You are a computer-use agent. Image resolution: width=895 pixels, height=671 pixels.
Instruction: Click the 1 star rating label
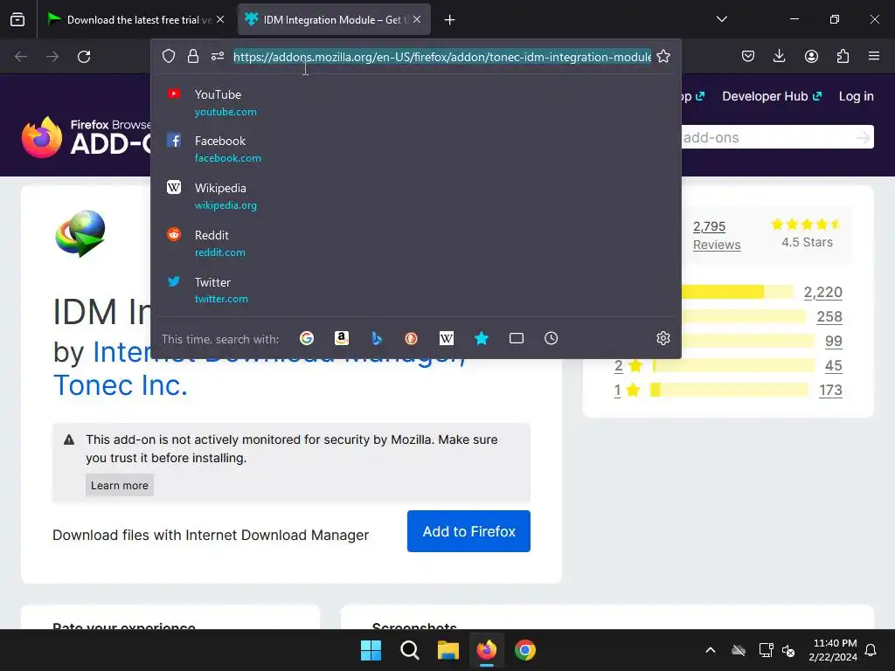627,391
